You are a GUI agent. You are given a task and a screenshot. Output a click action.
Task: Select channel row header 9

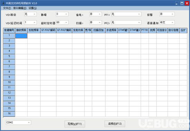[x=9, y=78]
